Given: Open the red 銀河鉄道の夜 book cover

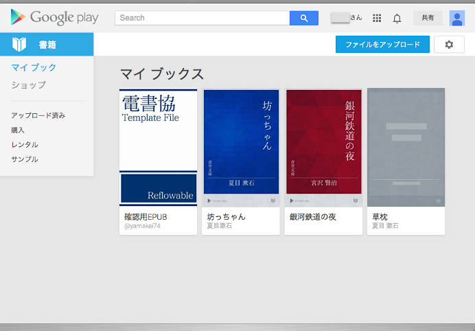Looking at the screenshot, I should pos(323,148).
